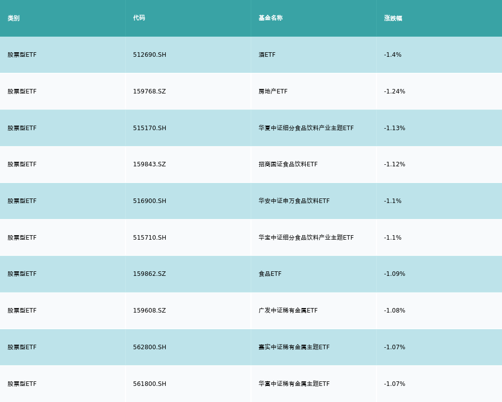Image resolution: width=502 pixels, height=402 pixels.
Task: Open fund code 159768.SZ
Action: click(x=149, y=91)
